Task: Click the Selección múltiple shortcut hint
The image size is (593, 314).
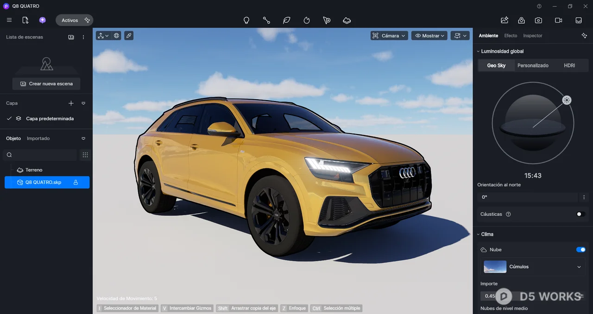Action: point(336,308)
